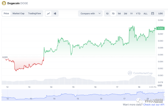Open the Compare with dropdown
168x108 pixels.
(90, 14)
